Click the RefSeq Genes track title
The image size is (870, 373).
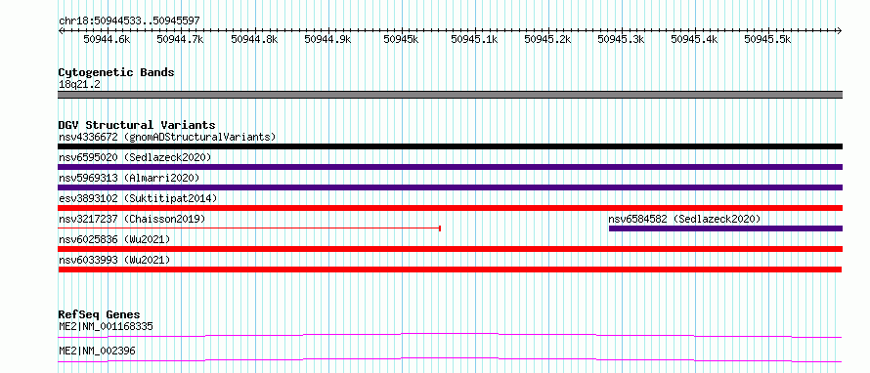[x=100, y=314]
